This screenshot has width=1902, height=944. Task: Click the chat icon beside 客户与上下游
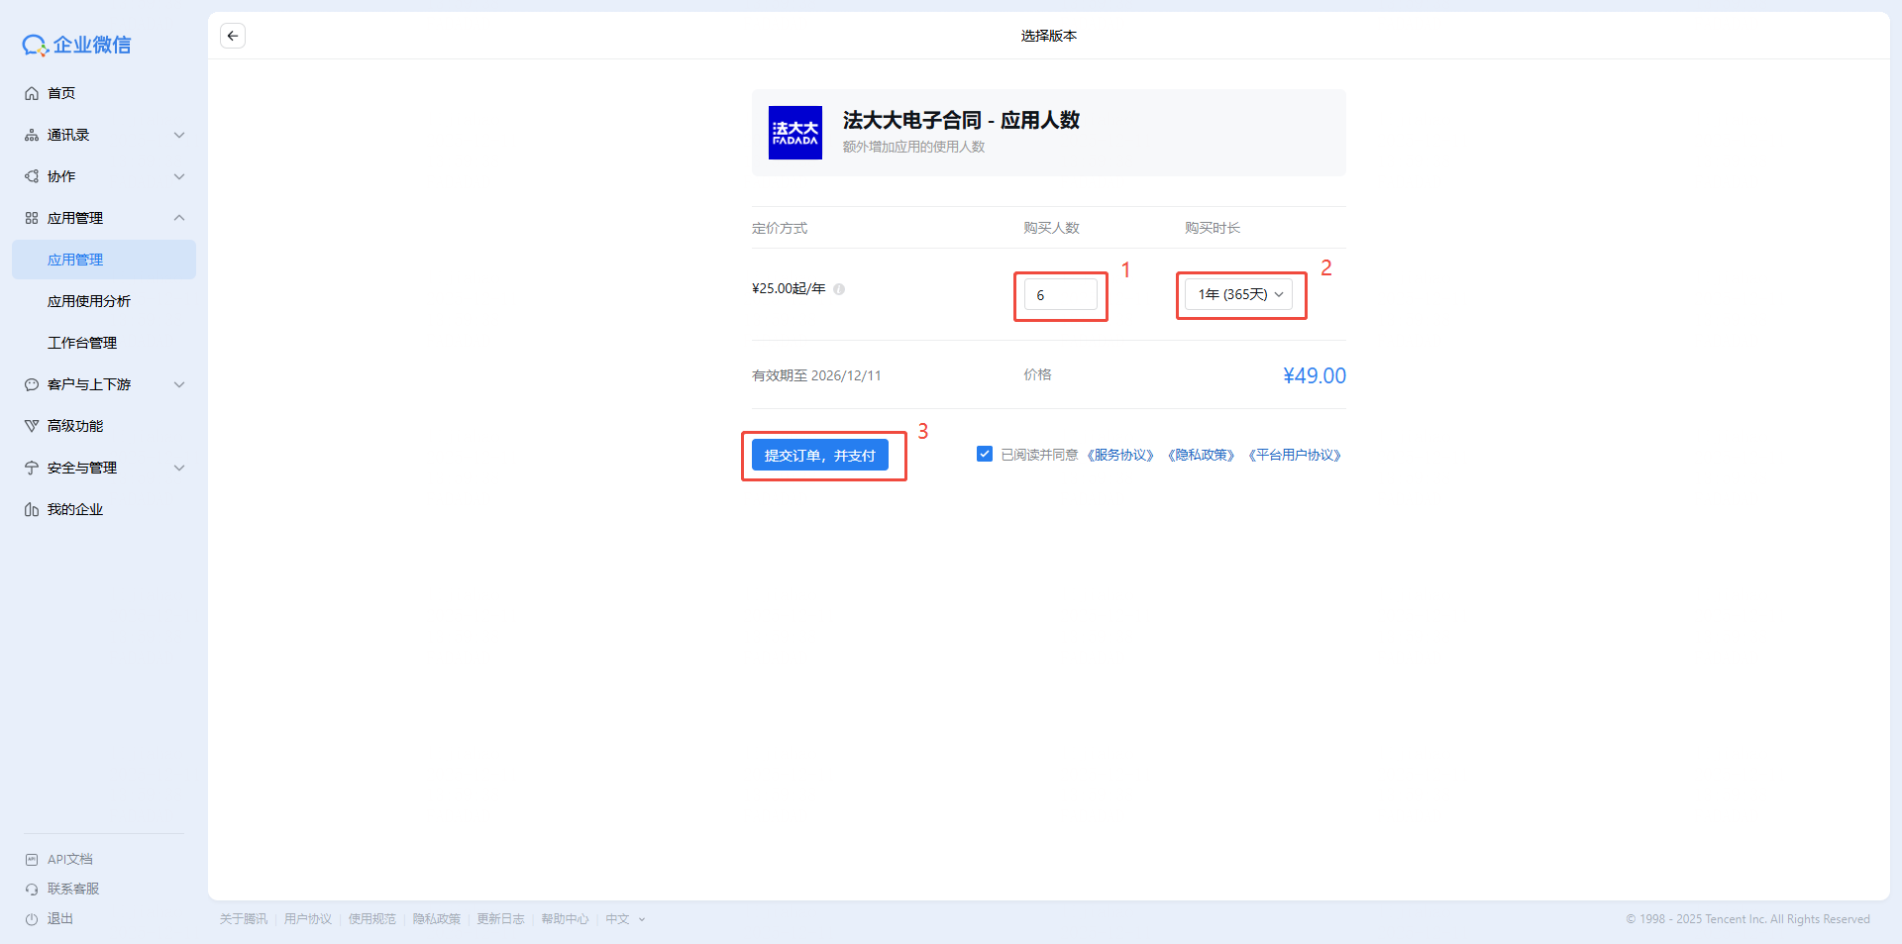[32, 384]
